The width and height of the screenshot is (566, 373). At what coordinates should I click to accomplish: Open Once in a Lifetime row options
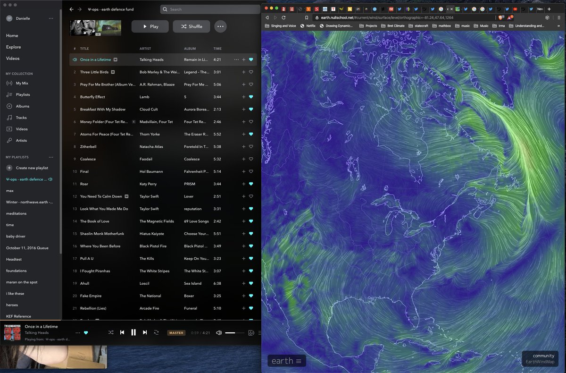click(236, 59)
